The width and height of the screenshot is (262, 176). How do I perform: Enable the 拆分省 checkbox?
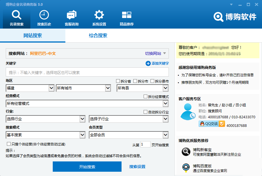[118, 81]
